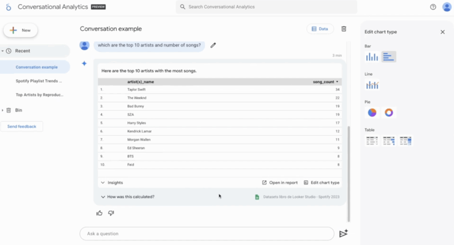Pick the pie chart icon

[372, 112]
